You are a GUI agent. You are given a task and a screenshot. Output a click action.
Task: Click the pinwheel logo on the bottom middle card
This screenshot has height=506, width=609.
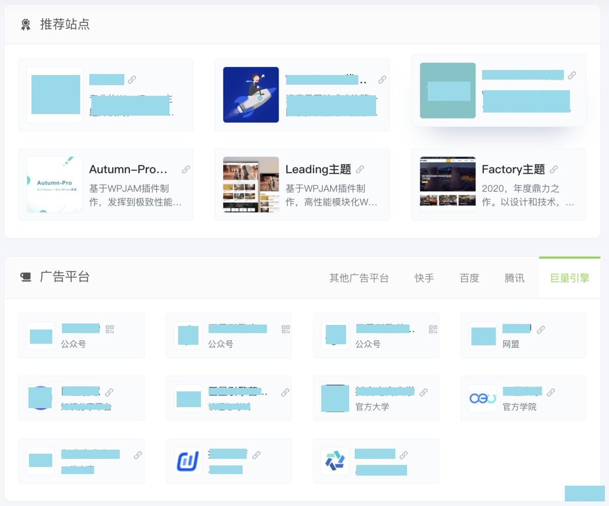pyautogui.click(x=335, y=461)
